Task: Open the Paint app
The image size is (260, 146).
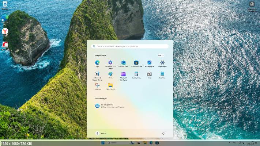Action: (110, 75)
